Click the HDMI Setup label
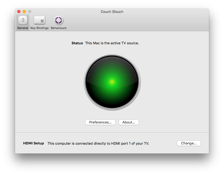Image resolution: width=224 pixels, height=175 pixels. (33, 143)
